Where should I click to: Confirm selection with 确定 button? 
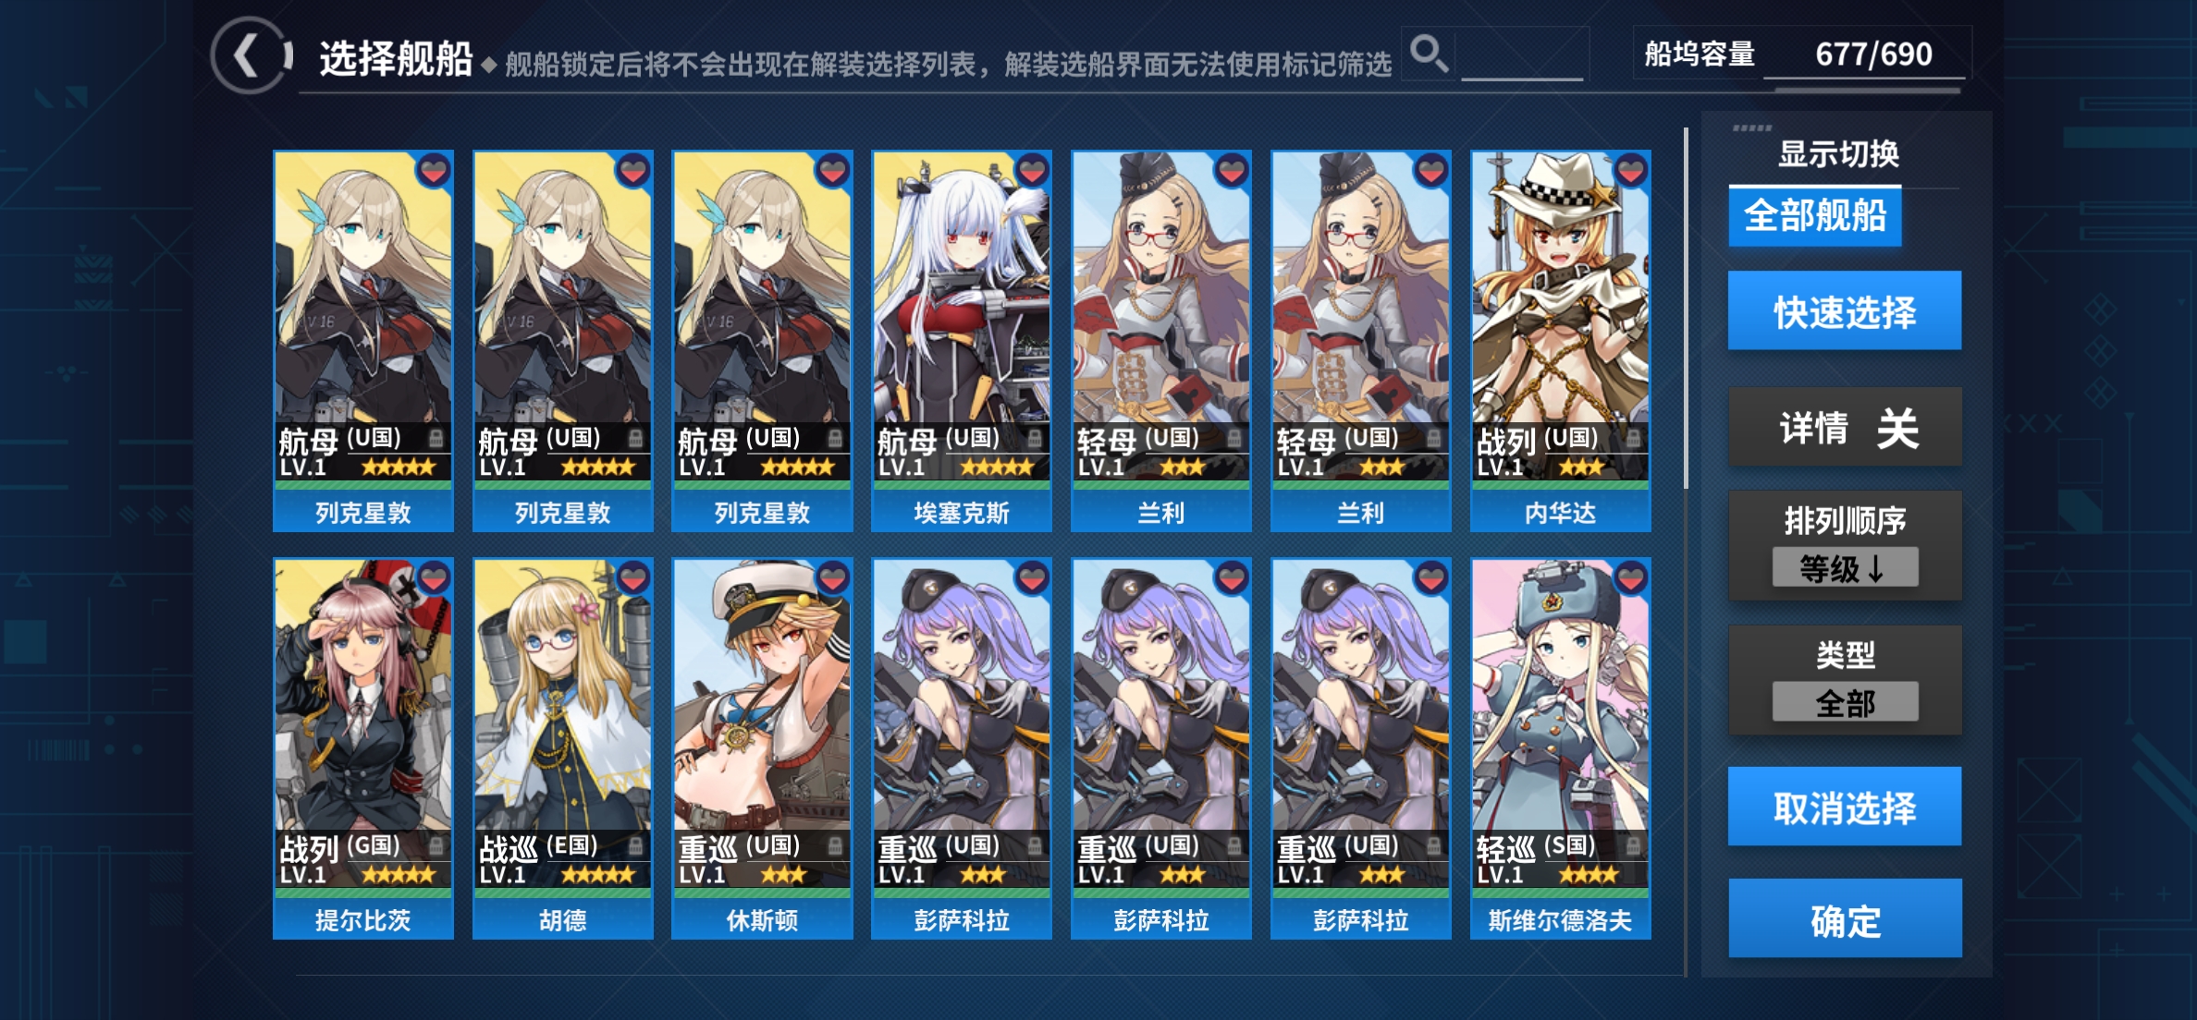coord(1845,919)
